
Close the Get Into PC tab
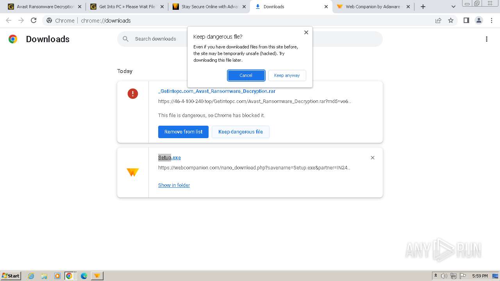pyautogui.click(x=162, y=7)
